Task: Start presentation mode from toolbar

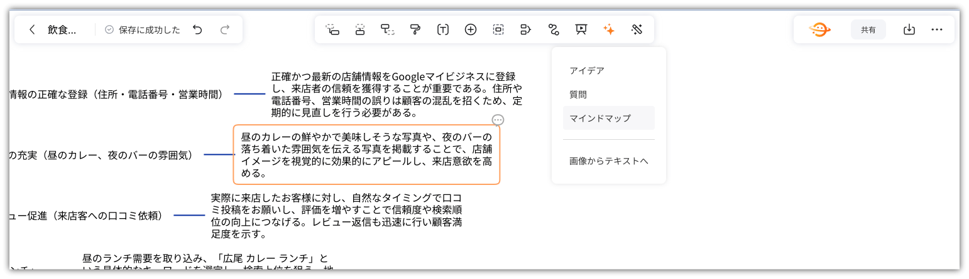Action: tap(581, 29)
